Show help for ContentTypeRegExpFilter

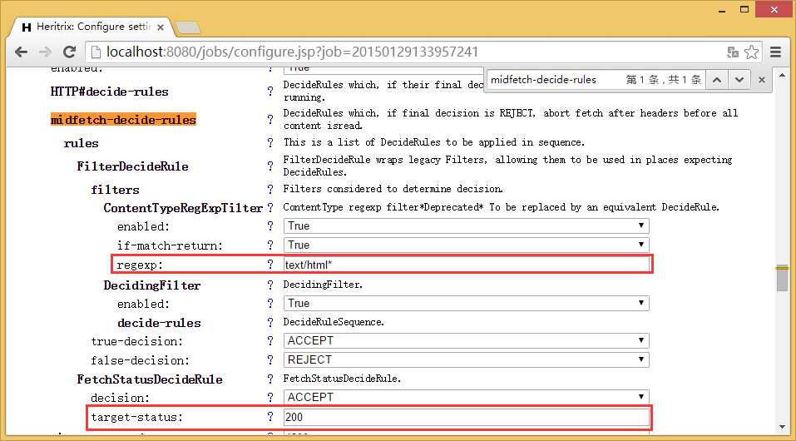click(x=270, y=207)
